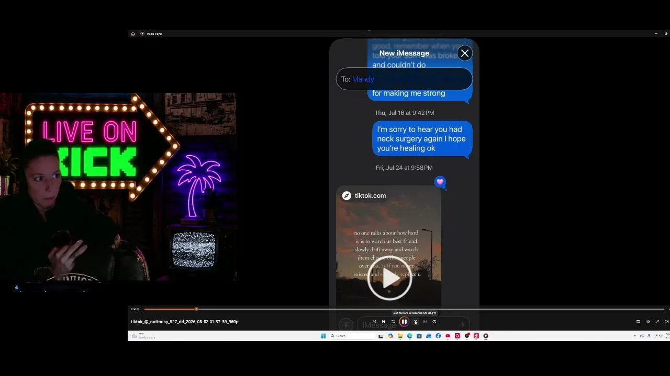Go to previous track in Media Player
Image resolution: width=670 pixels, height=376 pixels.
(384, 322)
